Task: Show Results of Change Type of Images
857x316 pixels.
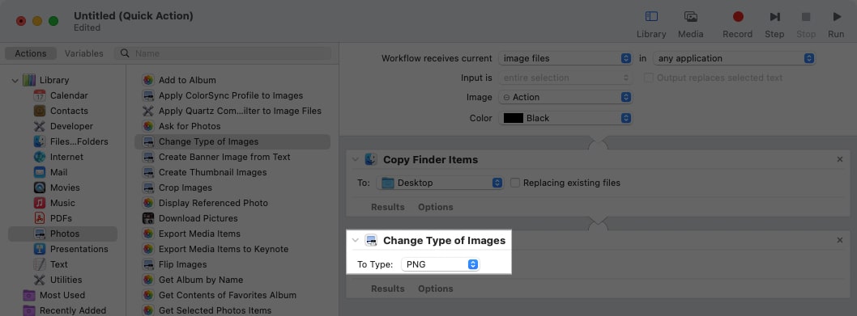Action: pyautogui.click(x=387, y=289)
